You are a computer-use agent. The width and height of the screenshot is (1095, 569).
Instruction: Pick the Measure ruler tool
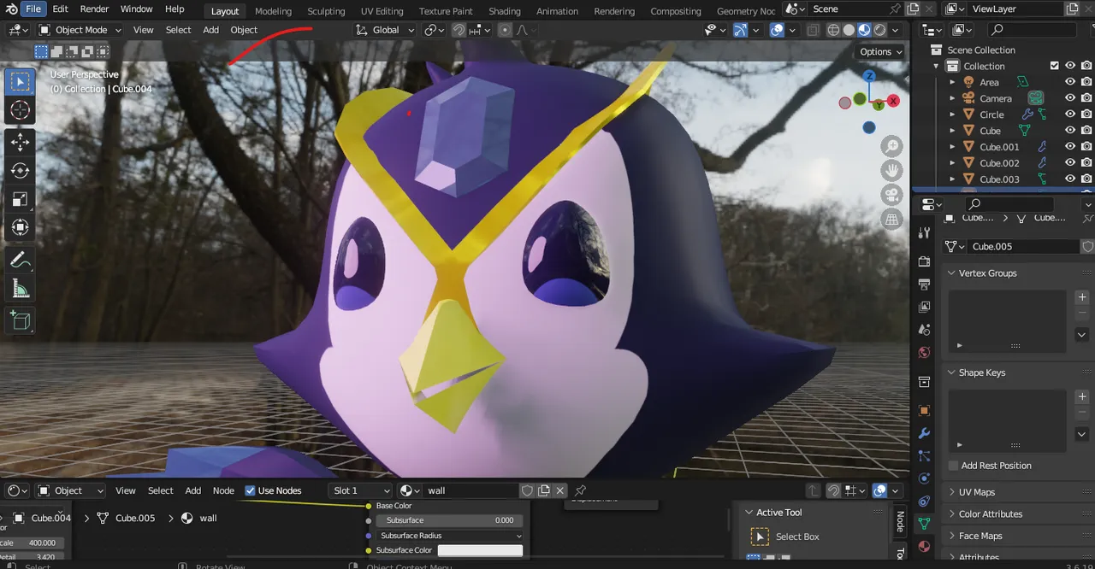pyautogui.click(x=20, y=289)
